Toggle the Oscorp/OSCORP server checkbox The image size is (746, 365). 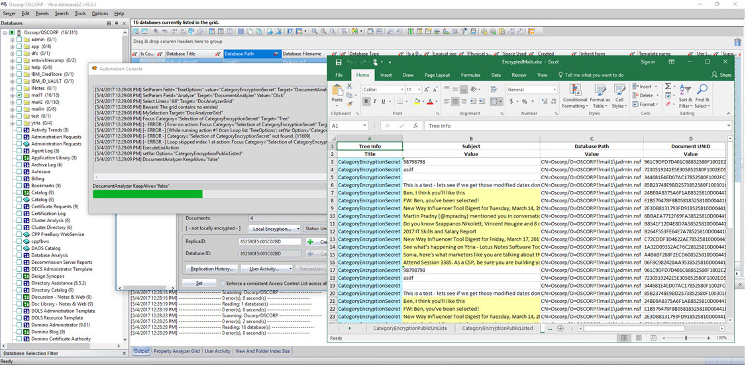coord(13,32)
